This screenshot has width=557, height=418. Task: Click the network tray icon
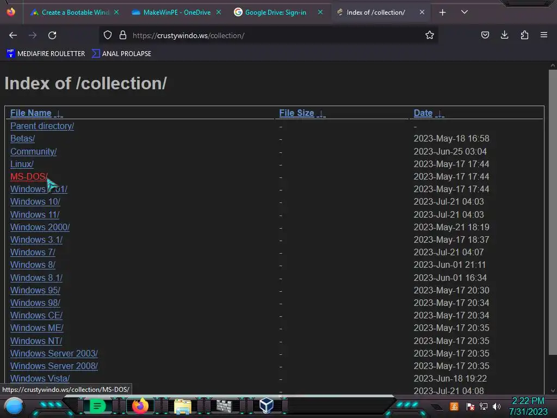coord(484,407)
